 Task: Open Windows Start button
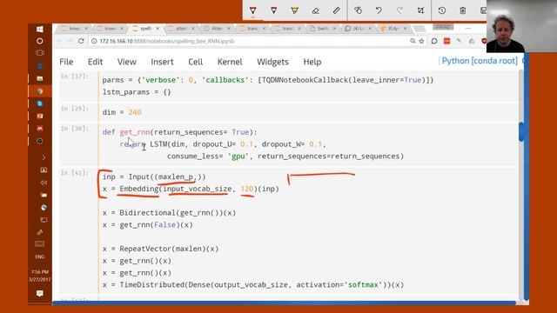coord(40,29)
